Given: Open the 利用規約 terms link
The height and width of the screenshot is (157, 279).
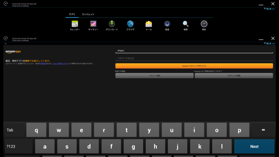Looking at the screenshot, I should coord(43,63).
